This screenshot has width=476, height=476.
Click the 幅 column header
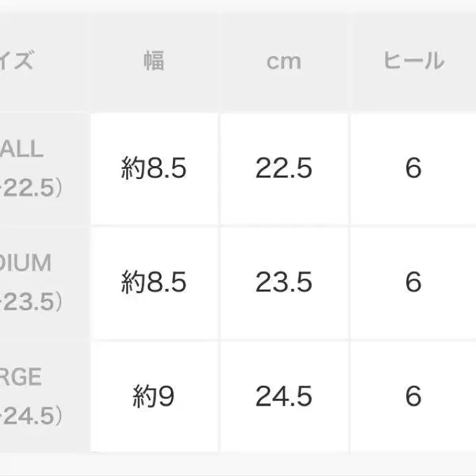tap(154, 61)
